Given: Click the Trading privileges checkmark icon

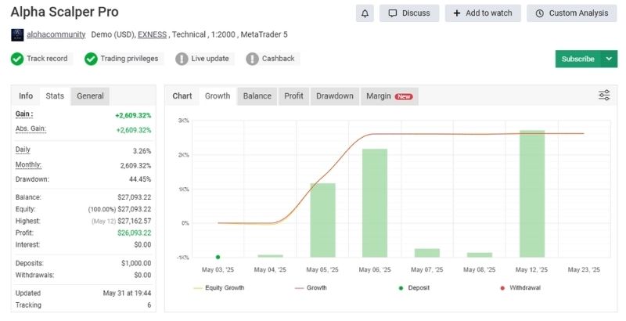Looking at the screenshot, I should click(91, 59).
